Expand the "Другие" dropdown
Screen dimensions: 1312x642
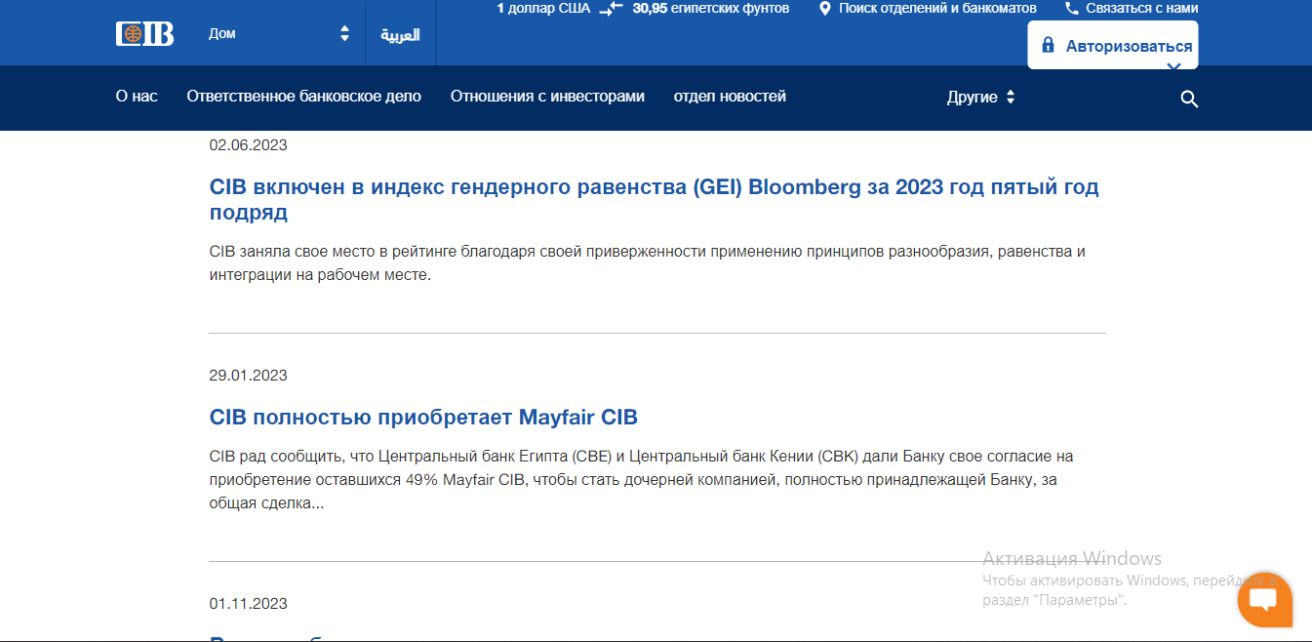tap(980, 98)
